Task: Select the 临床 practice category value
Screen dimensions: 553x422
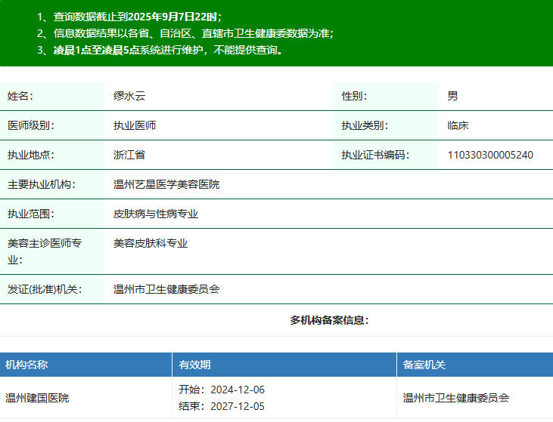Action: [458, 125]
